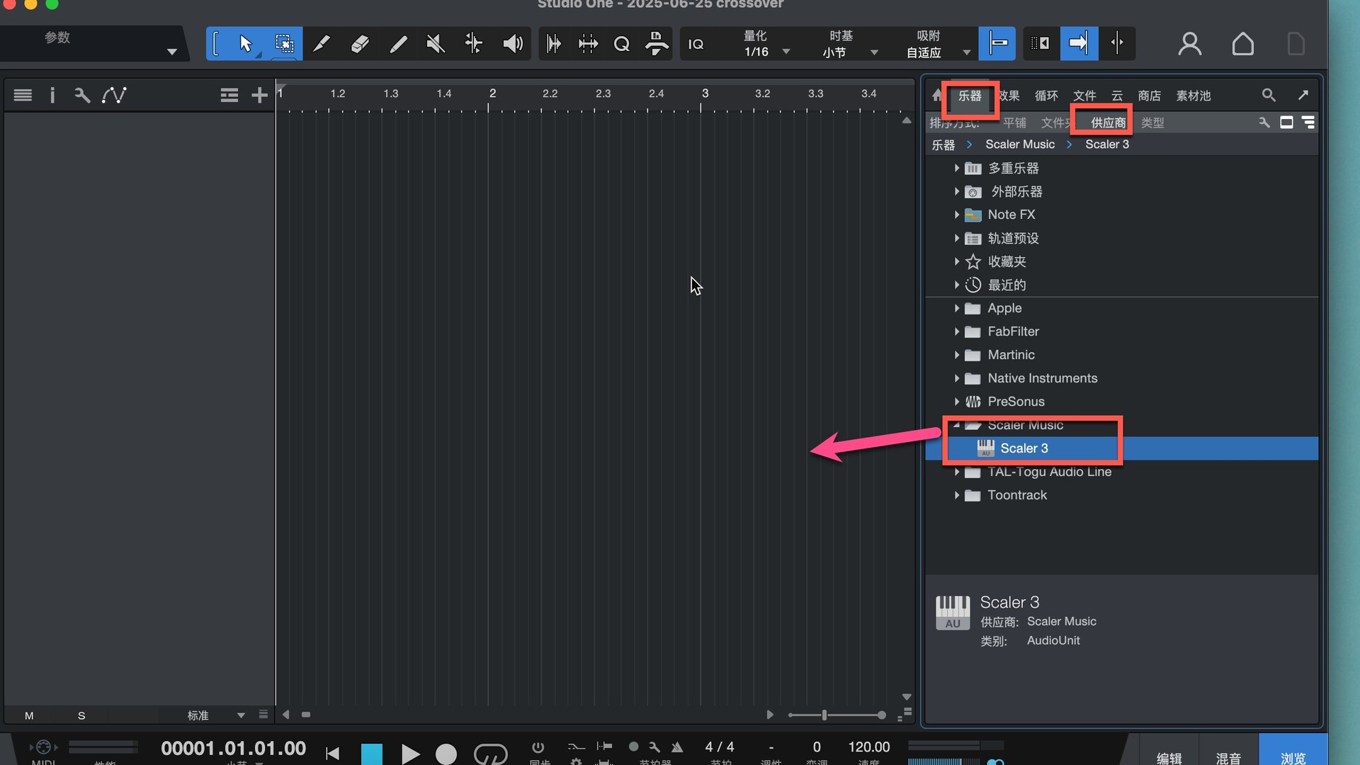This screenshot has height=765, width=1360.
Task: Select the PreSonus folder
Action: pos(1016,402)
